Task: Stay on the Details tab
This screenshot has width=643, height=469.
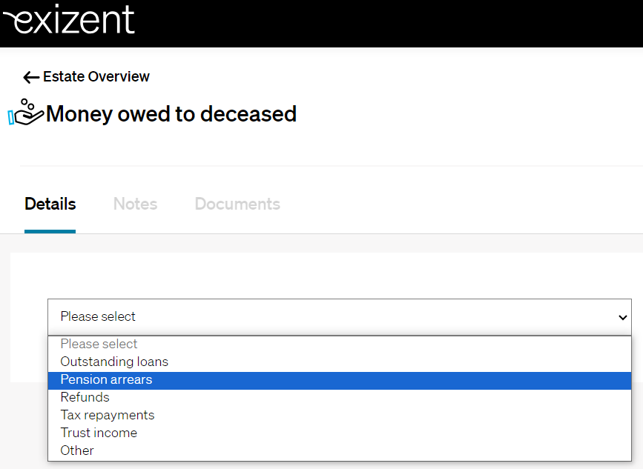Action: [50, 204]
